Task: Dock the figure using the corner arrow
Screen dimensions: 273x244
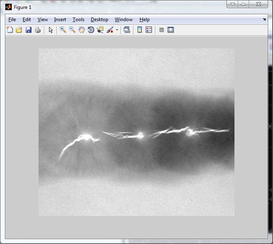Action: (264, 20)
